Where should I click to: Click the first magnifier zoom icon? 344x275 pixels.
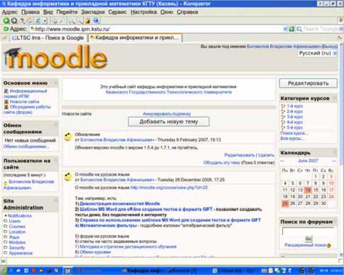[71, 21]
